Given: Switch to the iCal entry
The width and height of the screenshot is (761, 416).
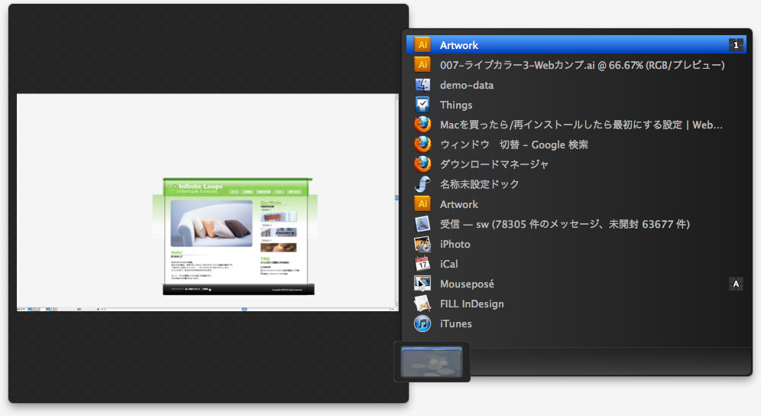Looking at the screenshot, I should point(576,264).
